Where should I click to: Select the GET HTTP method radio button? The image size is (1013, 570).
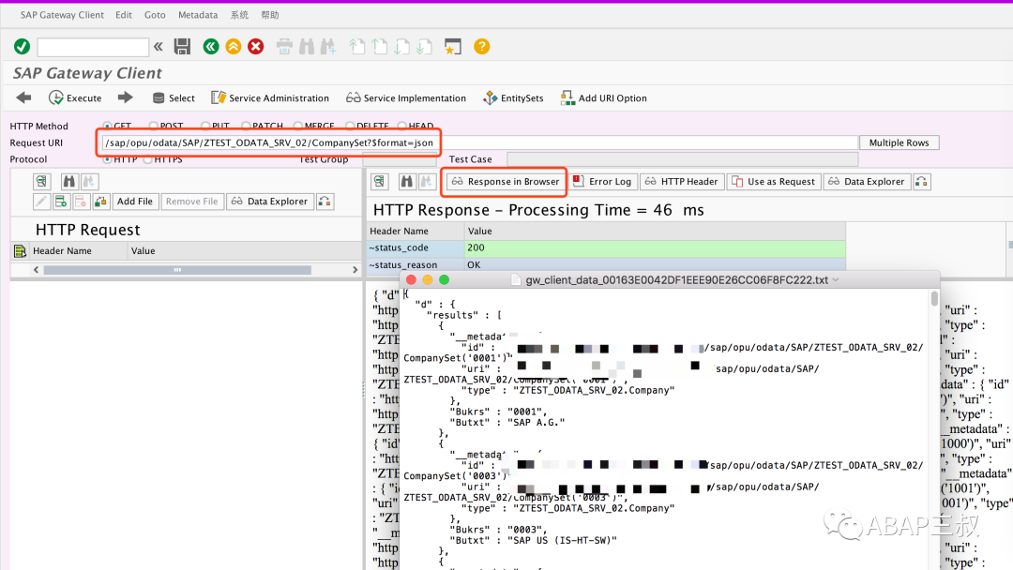pyautogui.click(x=107, y=126)
